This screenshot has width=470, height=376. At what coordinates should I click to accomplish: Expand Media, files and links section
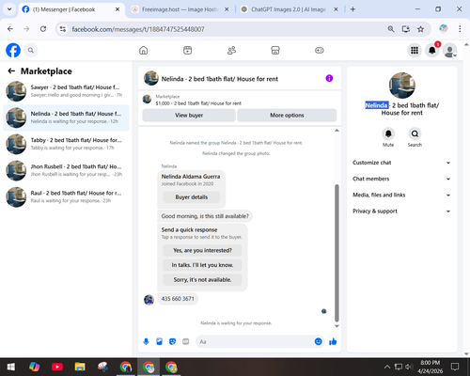click(x=401, y=195)
